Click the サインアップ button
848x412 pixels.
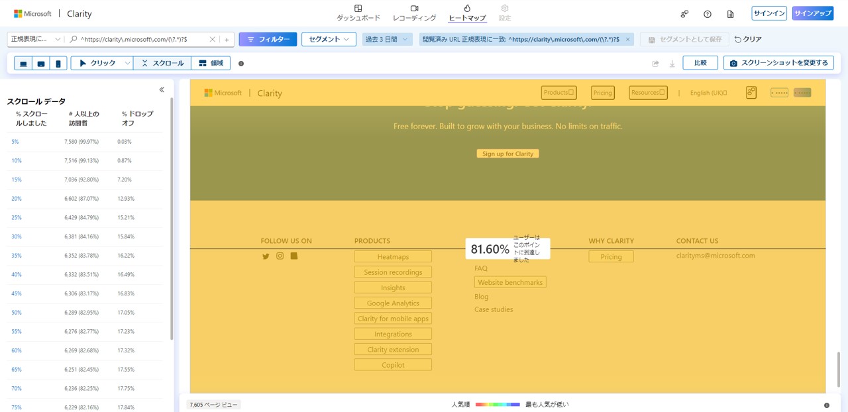[813, 13]
